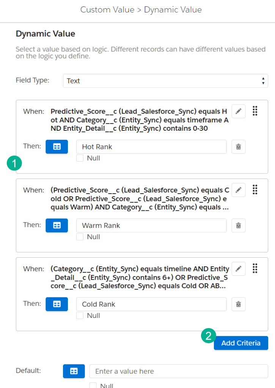Edit the Hot Rank criteria with pencil icon
The image size is (275, 388).
click(238, 111)
